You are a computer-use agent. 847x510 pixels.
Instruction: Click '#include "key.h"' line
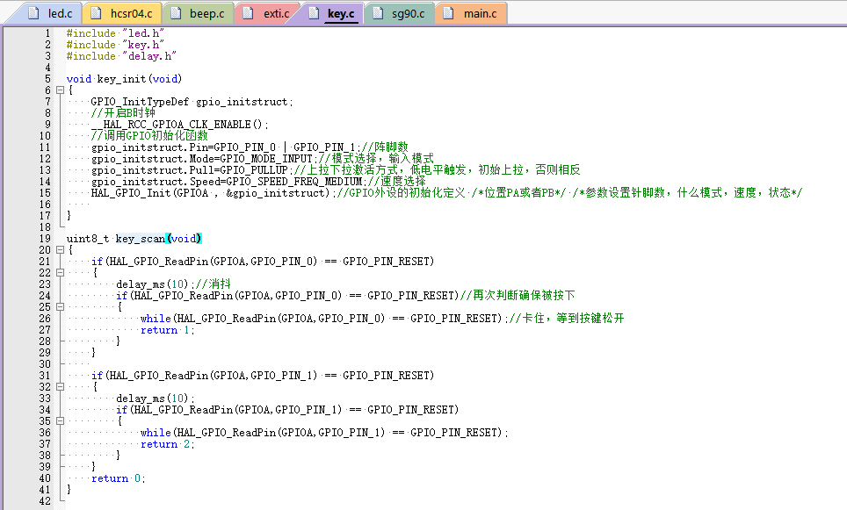[116, 45]
